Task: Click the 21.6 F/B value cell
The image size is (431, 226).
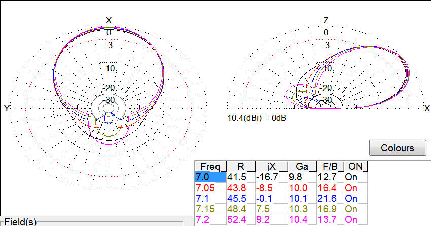Action: coord(330,199)
